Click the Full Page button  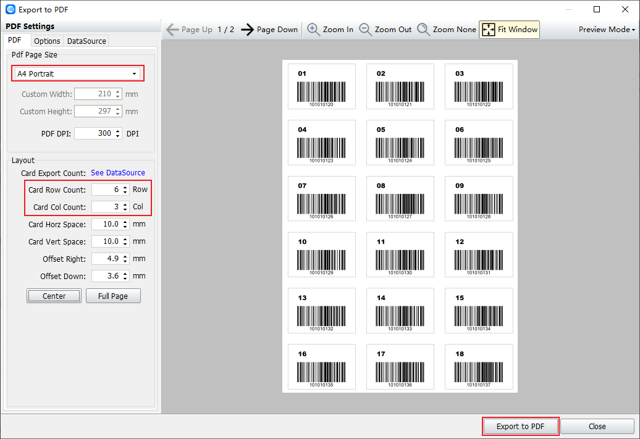click(x=113, y=296)
